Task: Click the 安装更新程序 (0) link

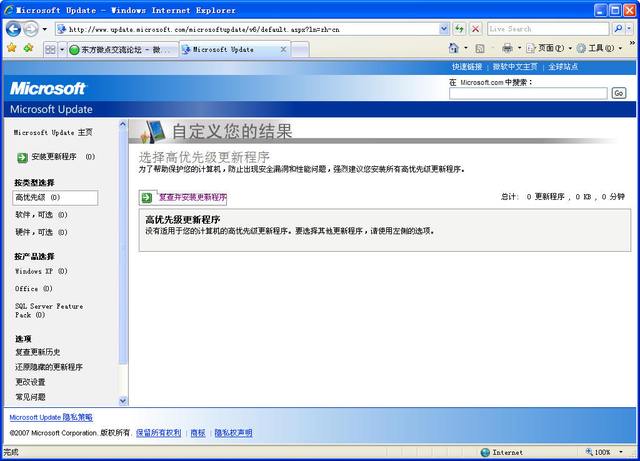Action: point(63,157)
